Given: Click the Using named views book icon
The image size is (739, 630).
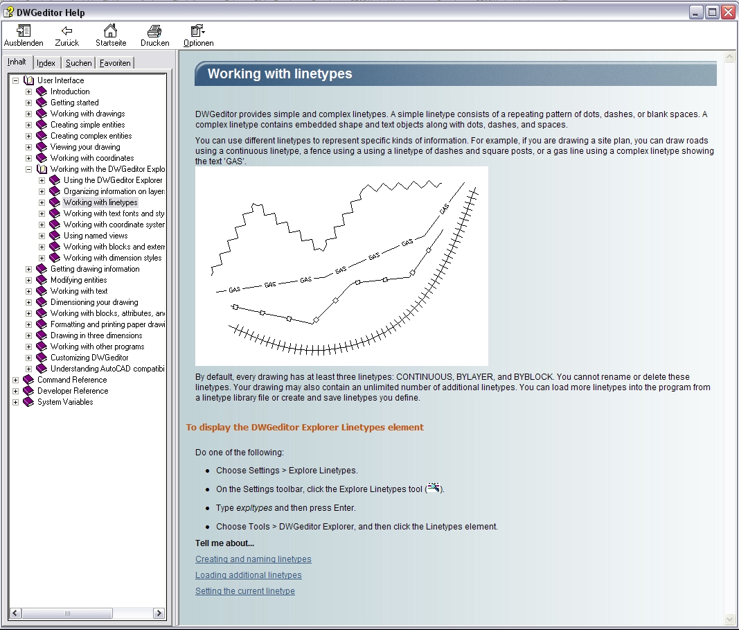Looking at the screenshot, I should coord(55,236).
